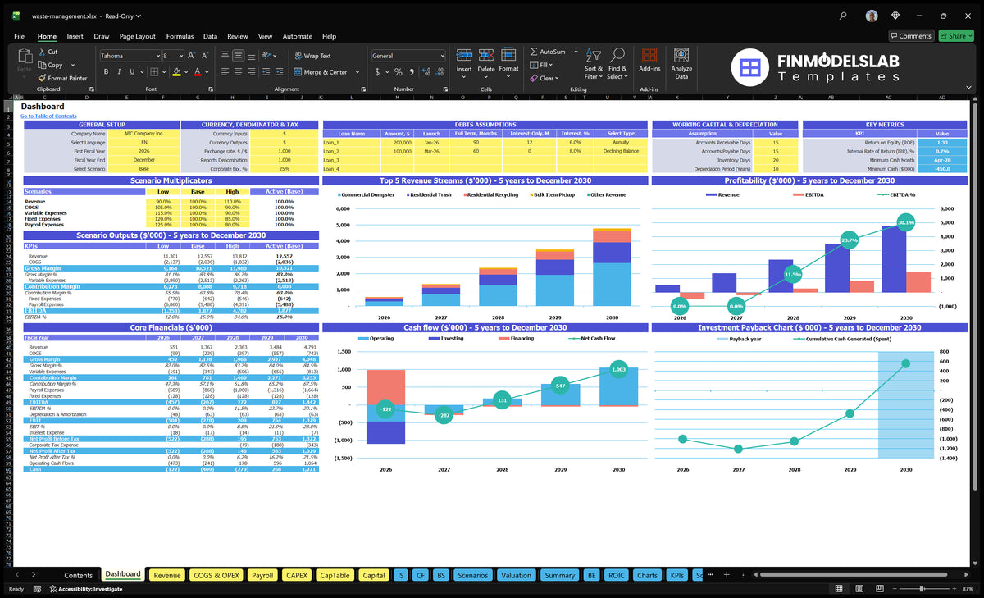Viewport: 984px width, 598px height.
Task: Toggle Wrap Text
Action: (x=312, y=56)
